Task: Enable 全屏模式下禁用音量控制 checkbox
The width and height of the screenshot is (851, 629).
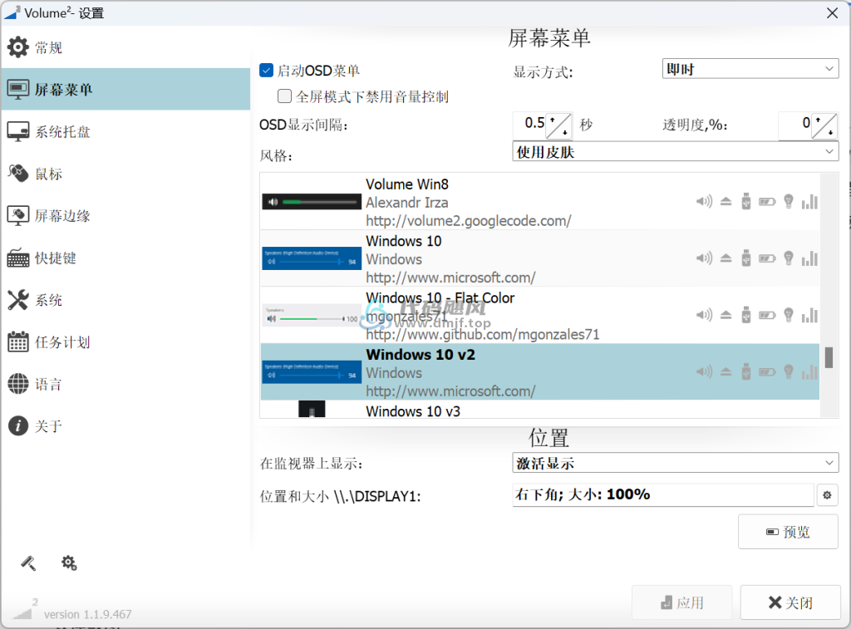Action: pos(284,96)
